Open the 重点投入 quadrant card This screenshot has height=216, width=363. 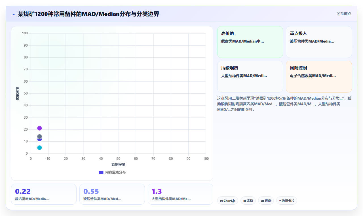tap(319, 42)
